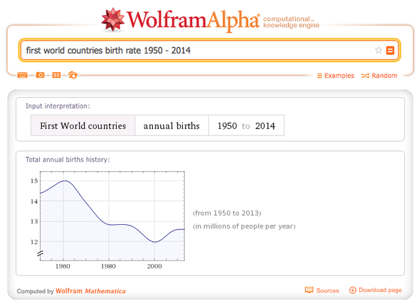Click the Random link

click(379, 76)
